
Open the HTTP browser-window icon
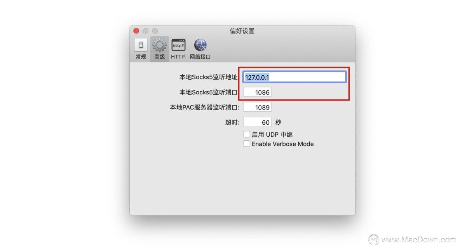(178, 45)
